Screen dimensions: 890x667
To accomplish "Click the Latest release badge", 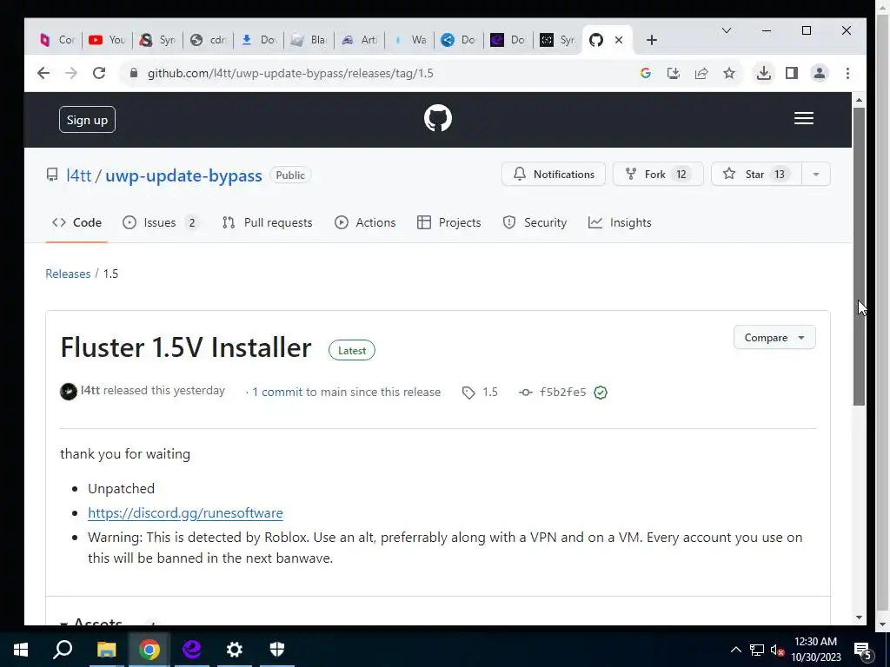I will [352, 351].
